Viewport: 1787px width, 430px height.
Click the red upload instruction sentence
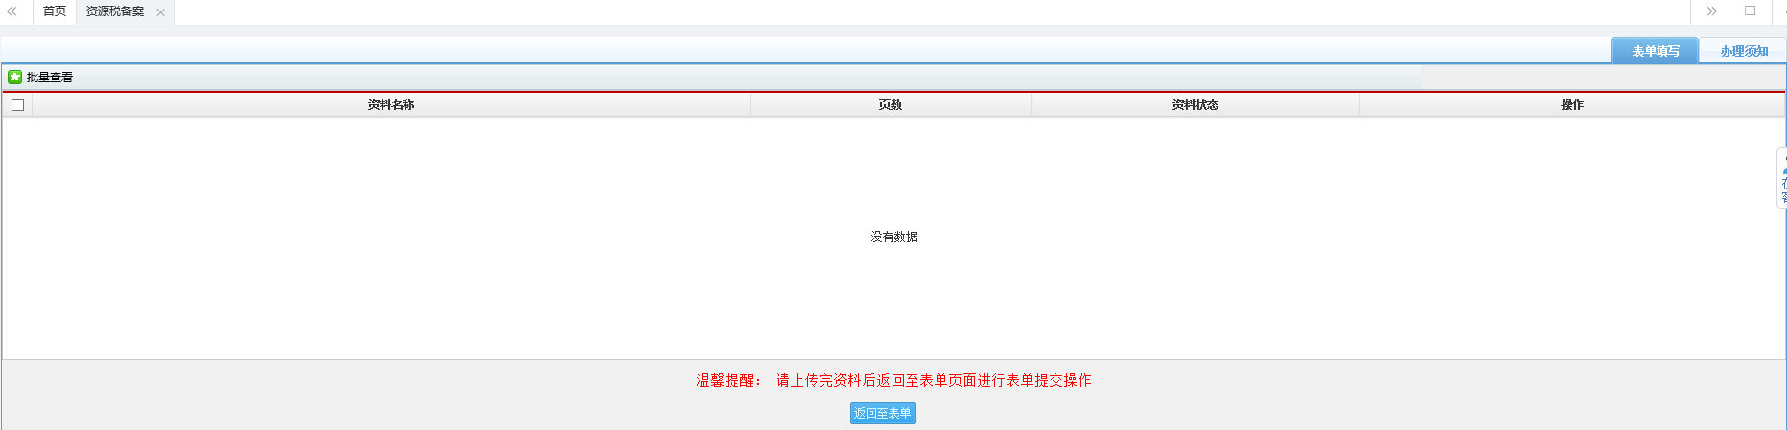tap(934, 380)
